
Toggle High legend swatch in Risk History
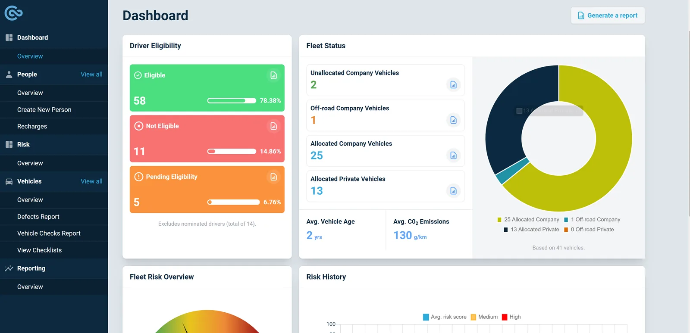click(505, 317)
